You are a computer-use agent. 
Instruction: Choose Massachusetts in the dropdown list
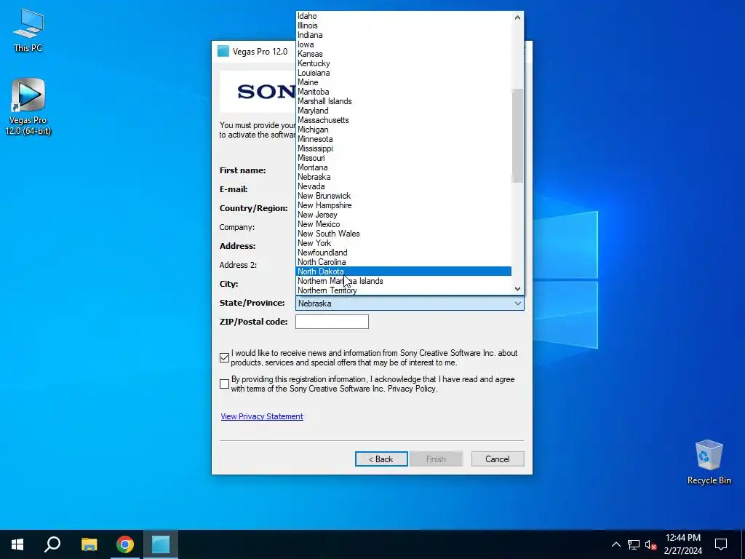[x=403, y=120]
